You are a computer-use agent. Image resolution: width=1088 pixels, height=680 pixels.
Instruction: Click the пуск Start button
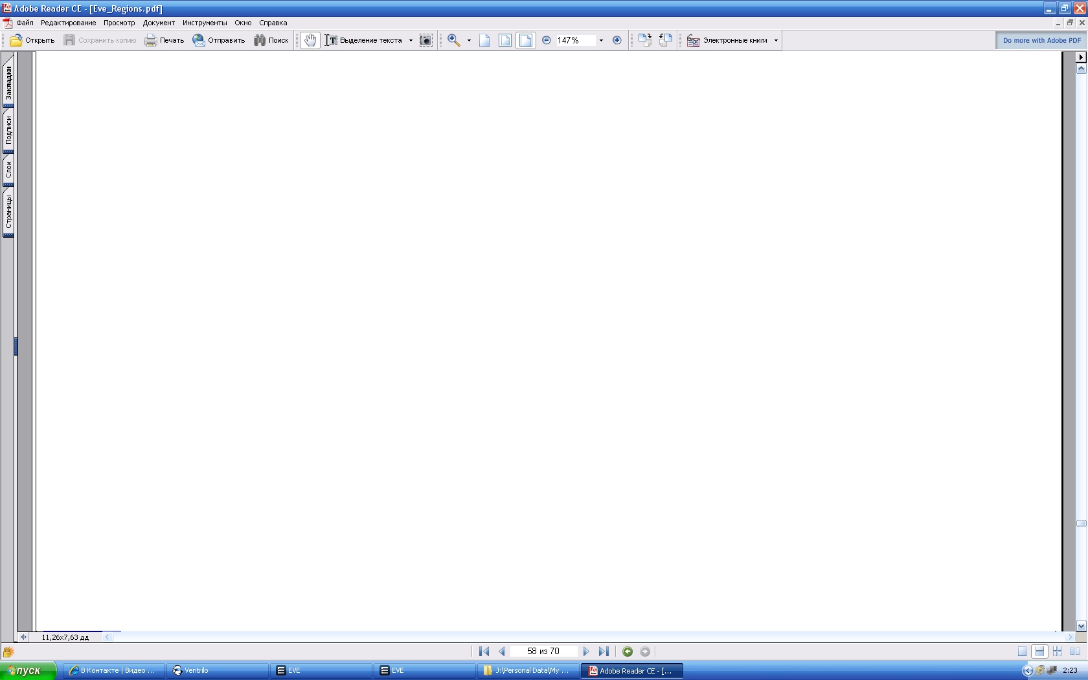click(28, 670)
